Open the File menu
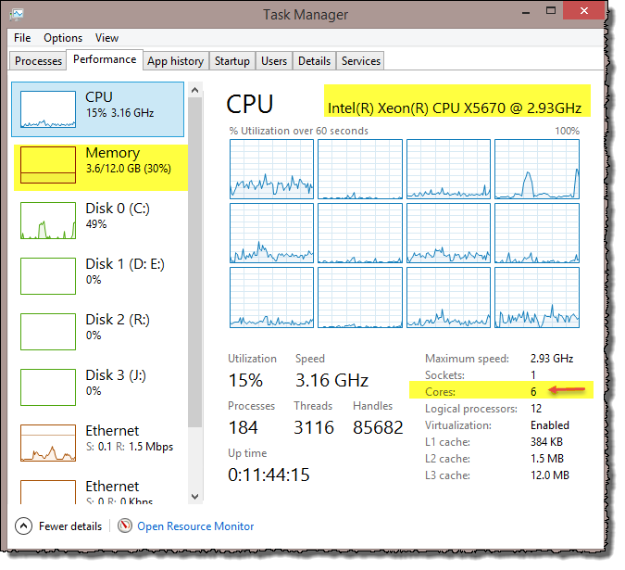 (x=22, y=38)
